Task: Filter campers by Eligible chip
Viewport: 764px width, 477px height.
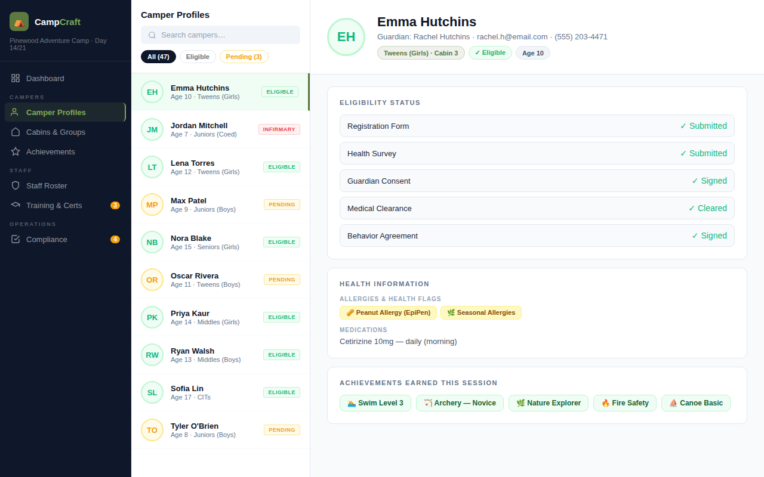Action: tap(198, 57)
